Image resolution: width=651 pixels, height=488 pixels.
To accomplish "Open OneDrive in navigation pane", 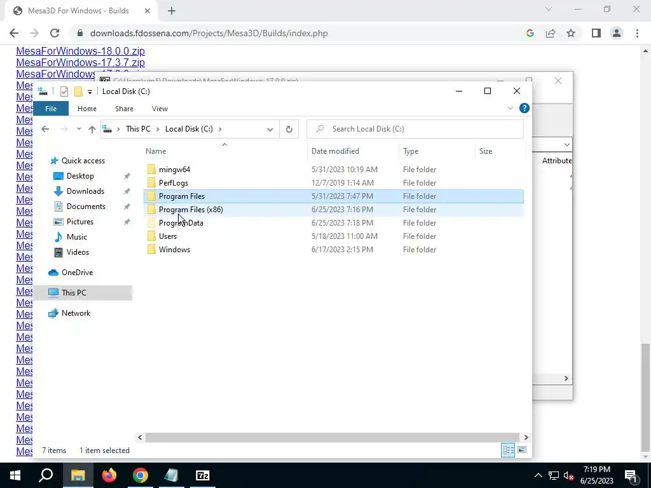I will (x=77, y=273).
